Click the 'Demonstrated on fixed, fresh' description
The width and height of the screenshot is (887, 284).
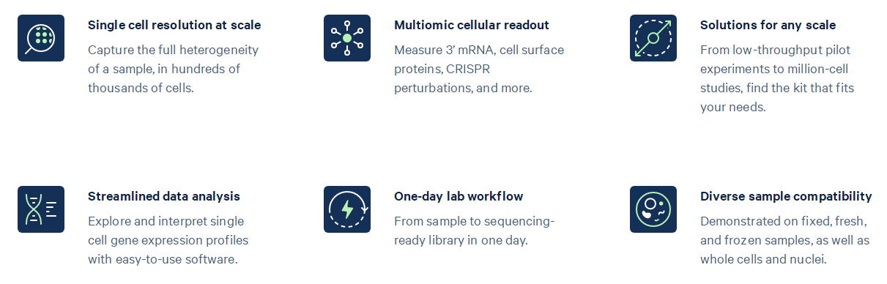click(784, 240)
